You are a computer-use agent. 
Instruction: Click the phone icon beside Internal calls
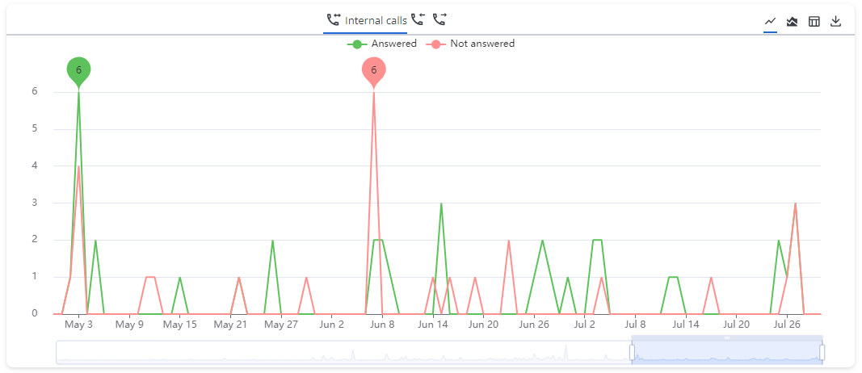tap(334, 19)
